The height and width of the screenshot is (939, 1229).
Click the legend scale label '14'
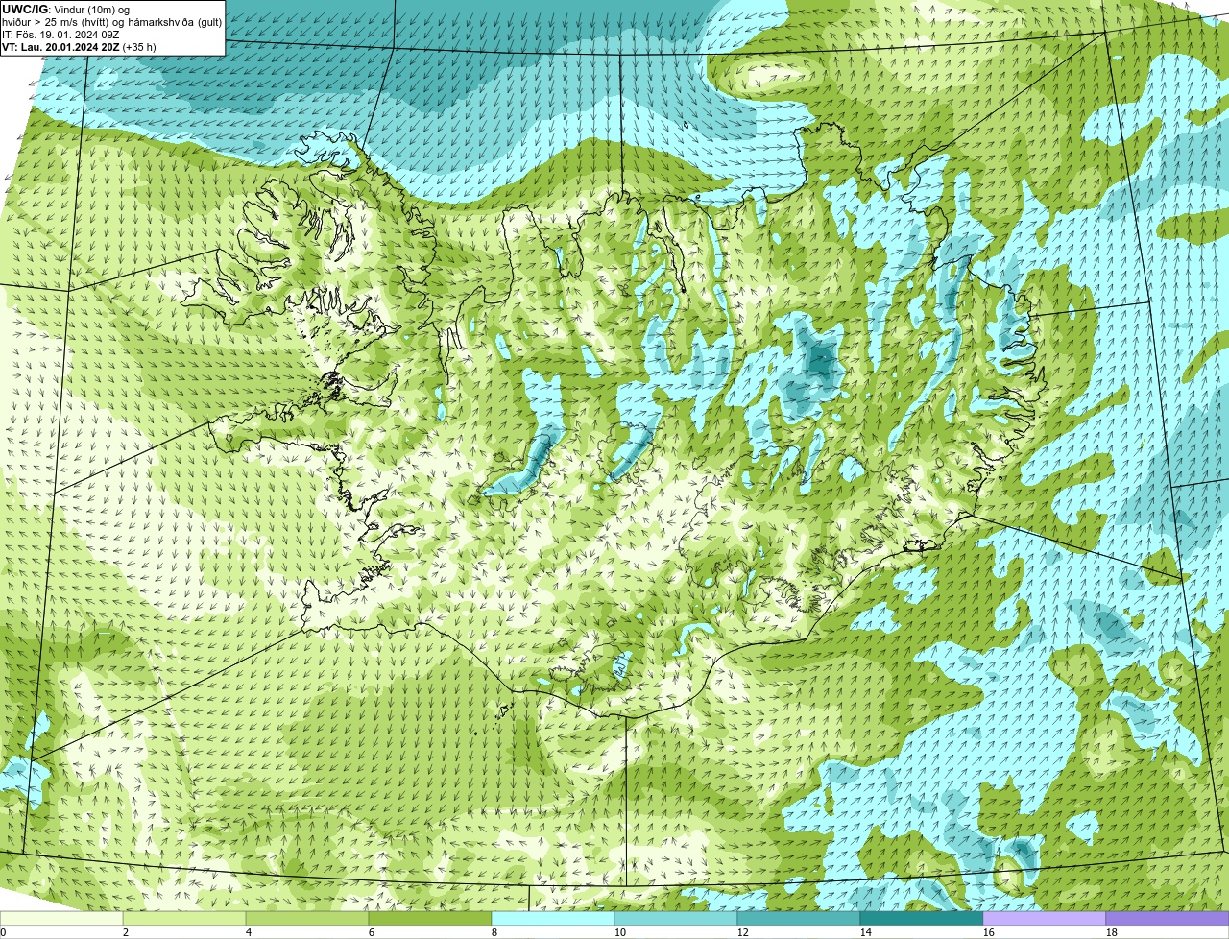pos(866,932)
